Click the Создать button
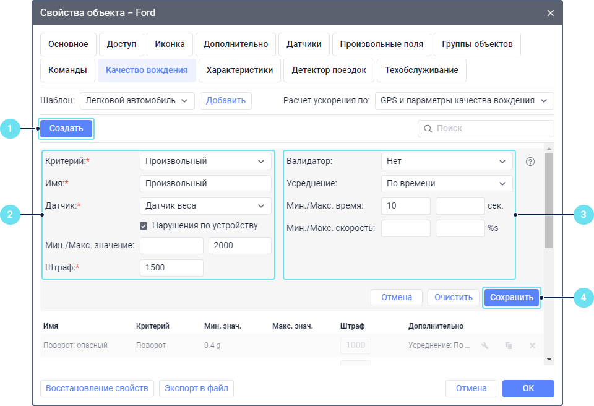 pos(66,129)
